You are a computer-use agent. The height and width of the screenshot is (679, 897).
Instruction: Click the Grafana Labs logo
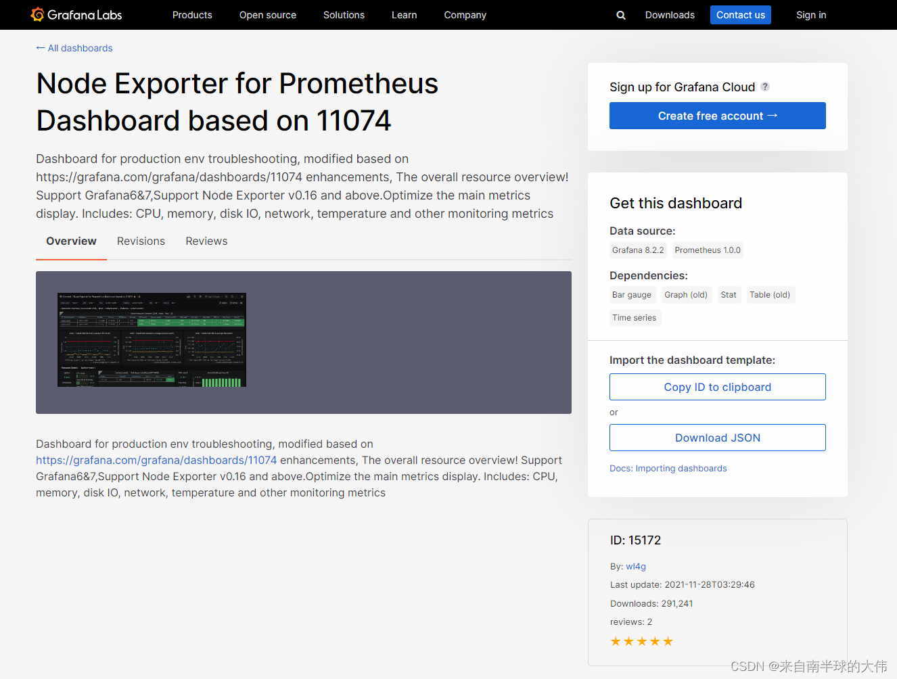76,15
